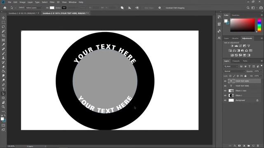
Task: Select the Brush tool
Action: coord(3,53)
